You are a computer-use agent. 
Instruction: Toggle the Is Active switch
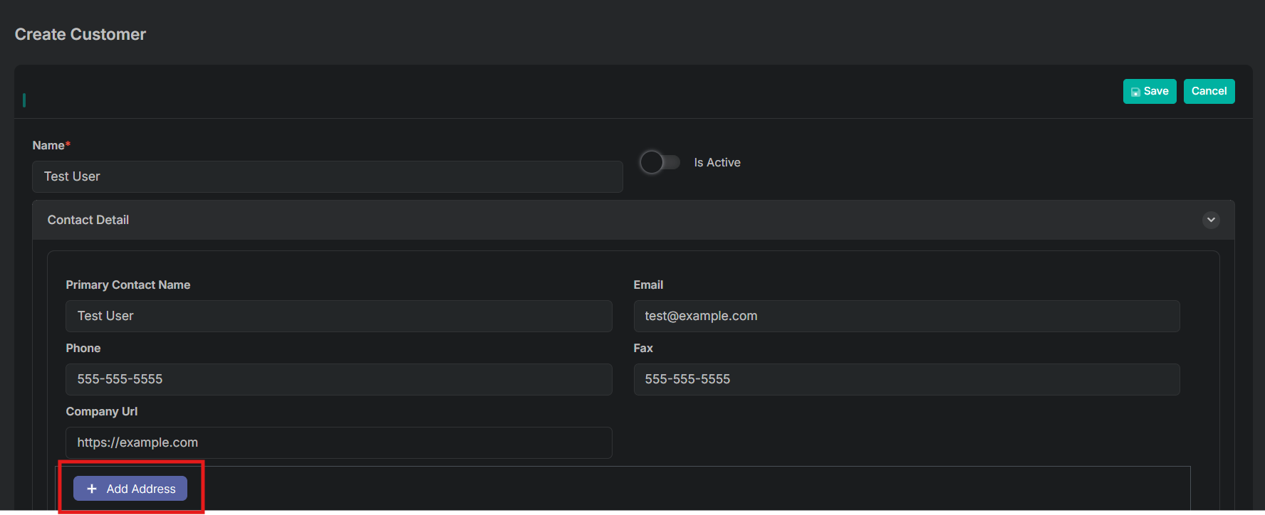coord(660,162)
